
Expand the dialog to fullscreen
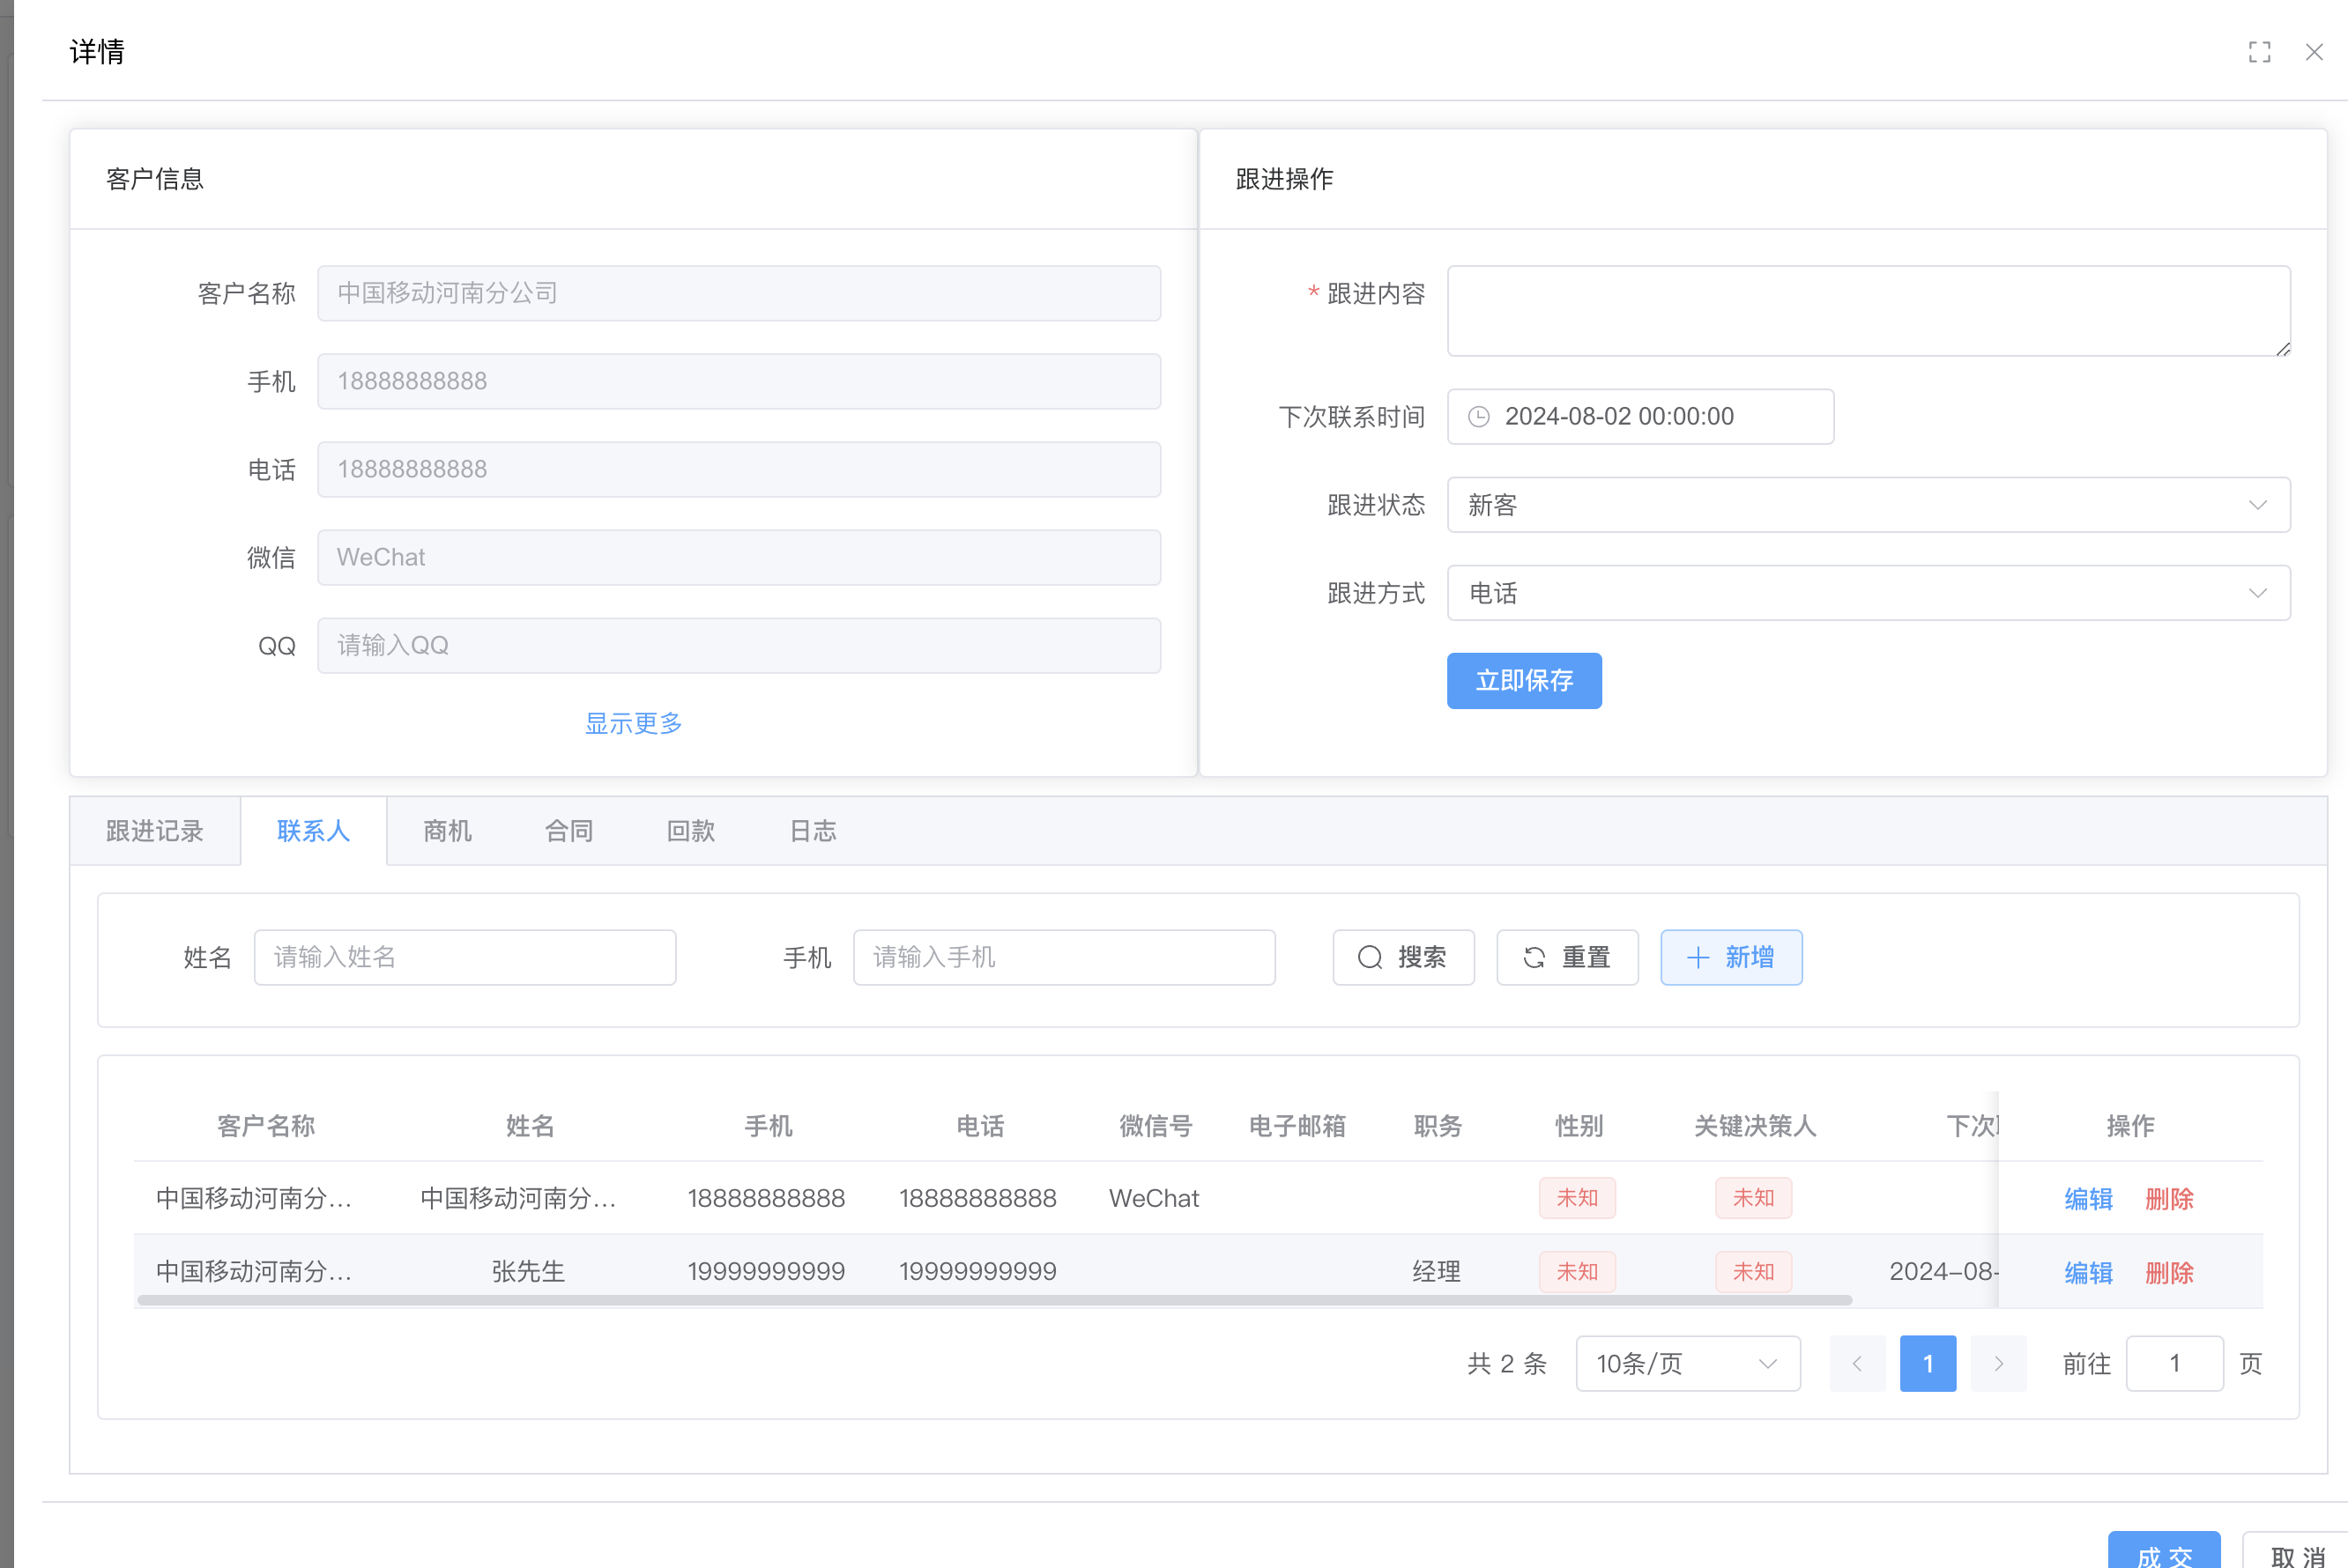click(x=2261, y=52)
